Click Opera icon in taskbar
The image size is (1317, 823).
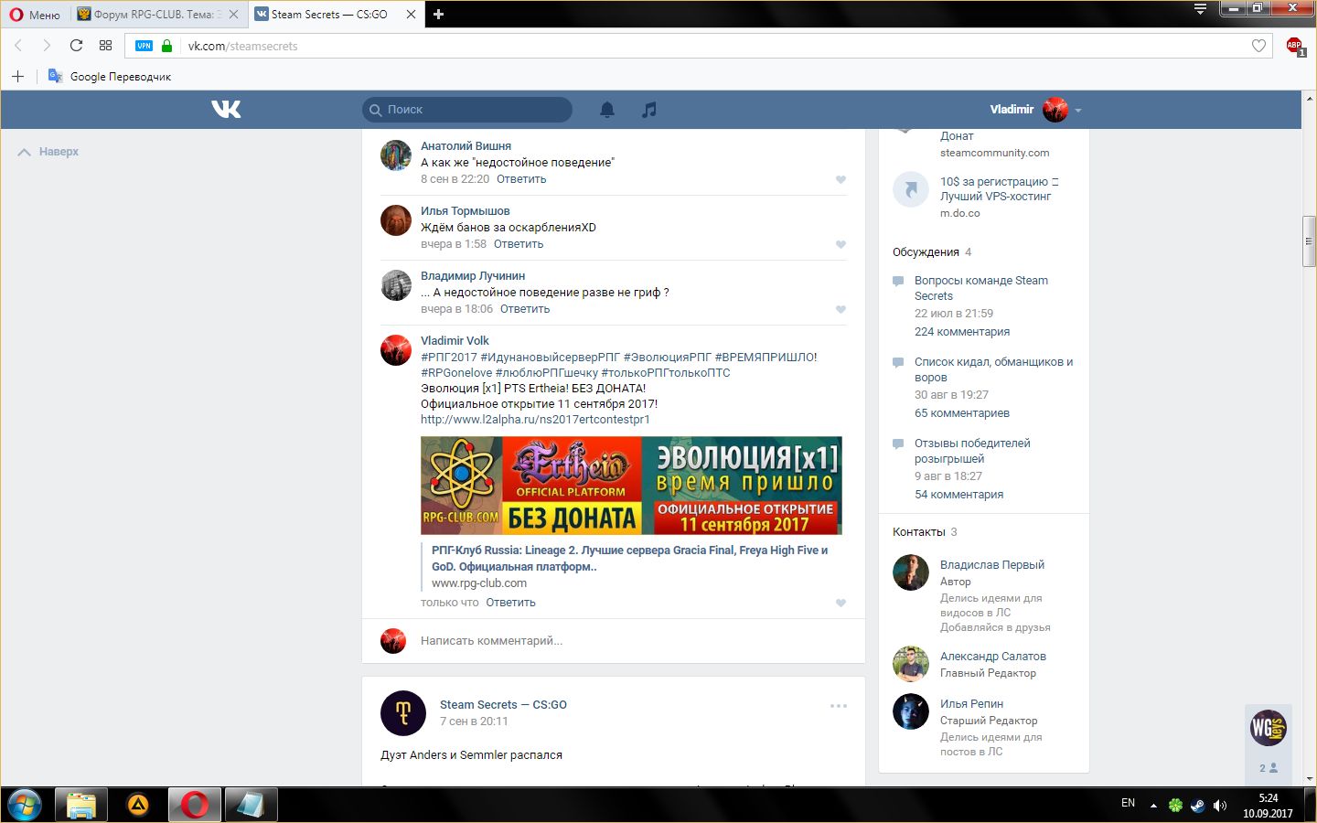coord(194,805)
